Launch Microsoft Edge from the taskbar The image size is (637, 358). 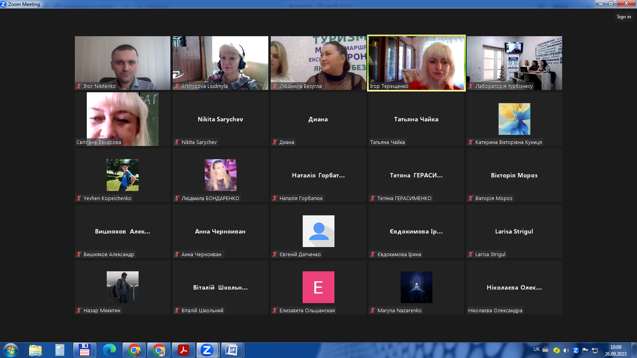pyautogui.click(x=109, y=350)
